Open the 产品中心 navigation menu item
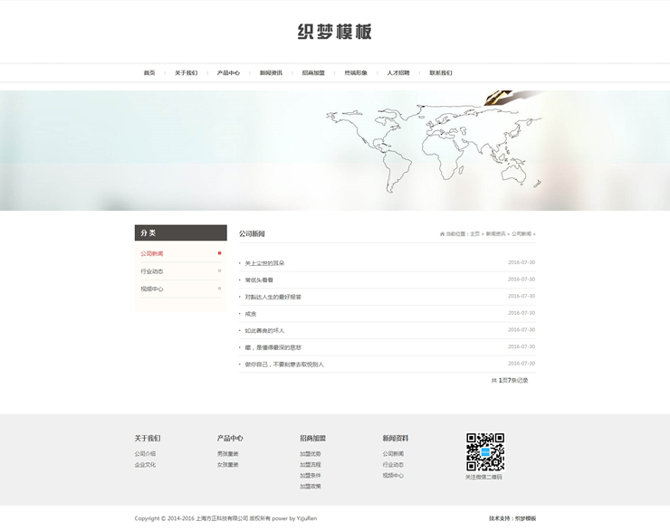The height and width of the screenshot is (531, 670). coord(228,72)
